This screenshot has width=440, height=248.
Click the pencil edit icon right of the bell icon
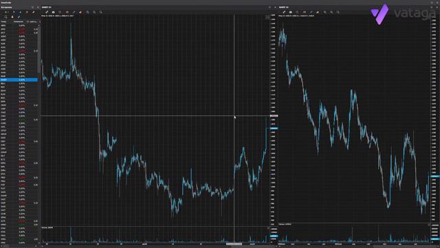point(19,17)
